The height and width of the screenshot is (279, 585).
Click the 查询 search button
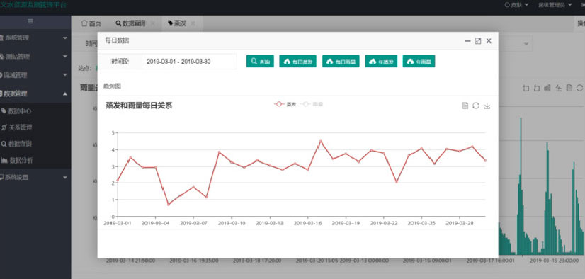(260, 62)
